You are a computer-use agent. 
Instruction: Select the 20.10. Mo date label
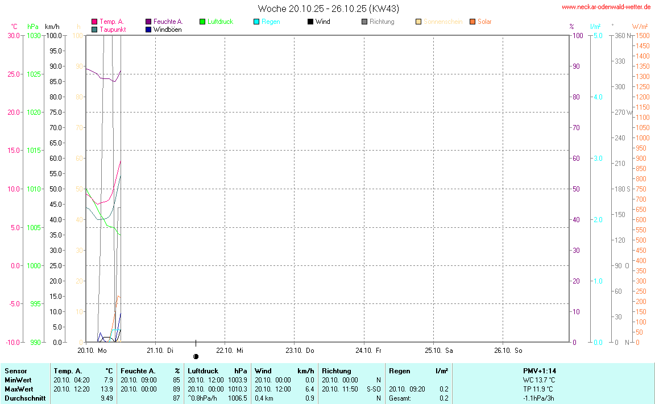[92, 350]
